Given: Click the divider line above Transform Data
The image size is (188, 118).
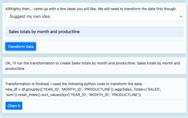Looking at the screenshot, I should pos(94,40).
